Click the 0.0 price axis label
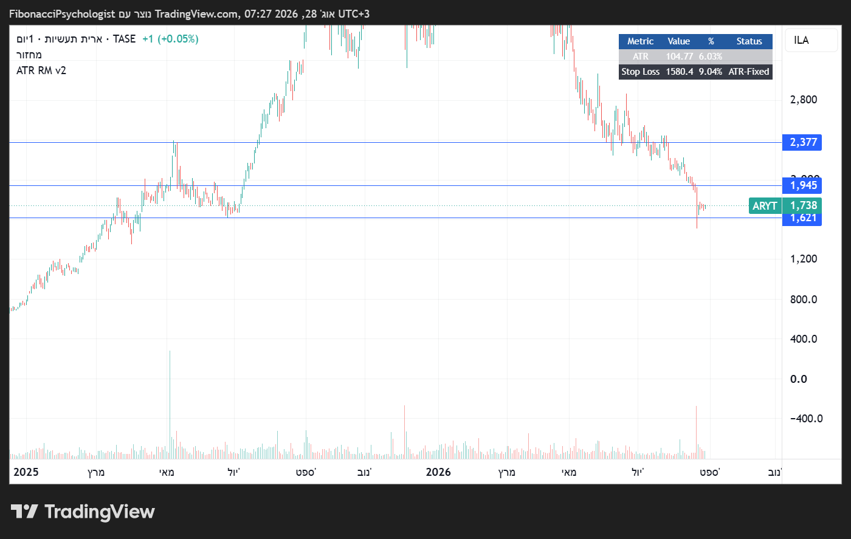The width and height of the screenshot is (851, 539). (x=799, y=379)
